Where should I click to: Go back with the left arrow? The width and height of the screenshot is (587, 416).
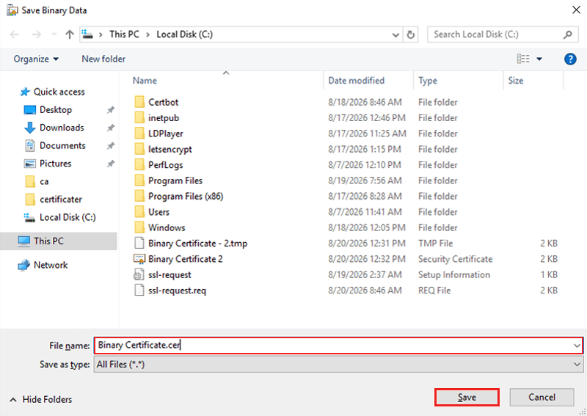tap(15, 34)
